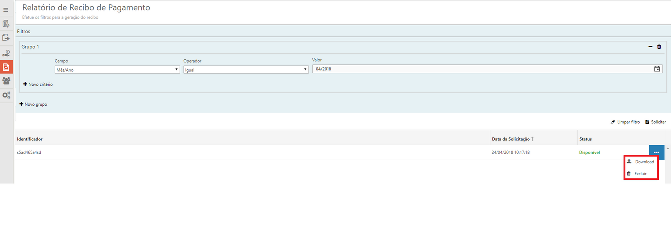Click the Status column header
The height and width of the screenshot is (233, 671).
click(x=585, y=139)
